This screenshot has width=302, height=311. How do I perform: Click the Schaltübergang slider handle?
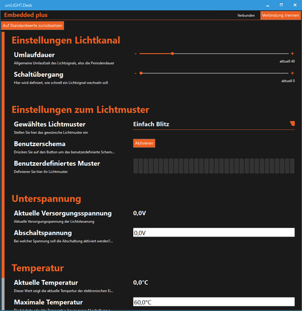click(141, 73)
